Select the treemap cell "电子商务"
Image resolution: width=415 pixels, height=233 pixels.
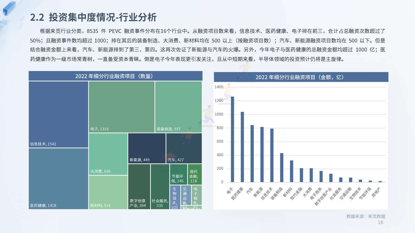(197, 195)
